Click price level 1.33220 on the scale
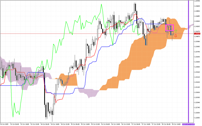202x126 pixels. pyautogui.click(x=197, y=82)
